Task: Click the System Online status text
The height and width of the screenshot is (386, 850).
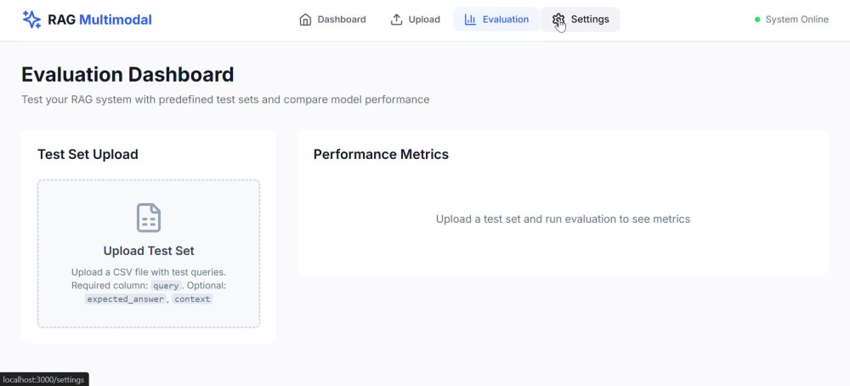Action: [x=797, y=20]
